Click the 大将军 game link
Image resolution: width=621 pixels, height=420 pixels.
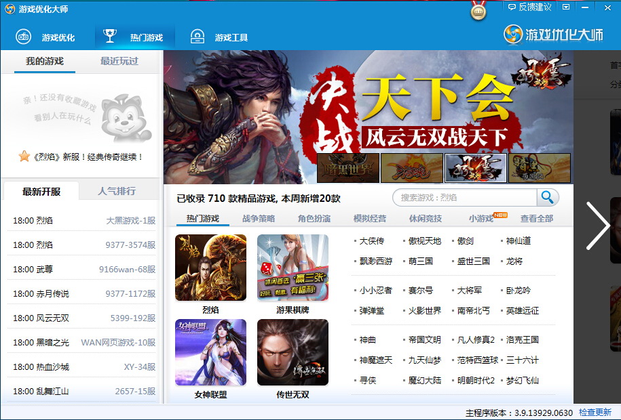[x=470, y=291]
